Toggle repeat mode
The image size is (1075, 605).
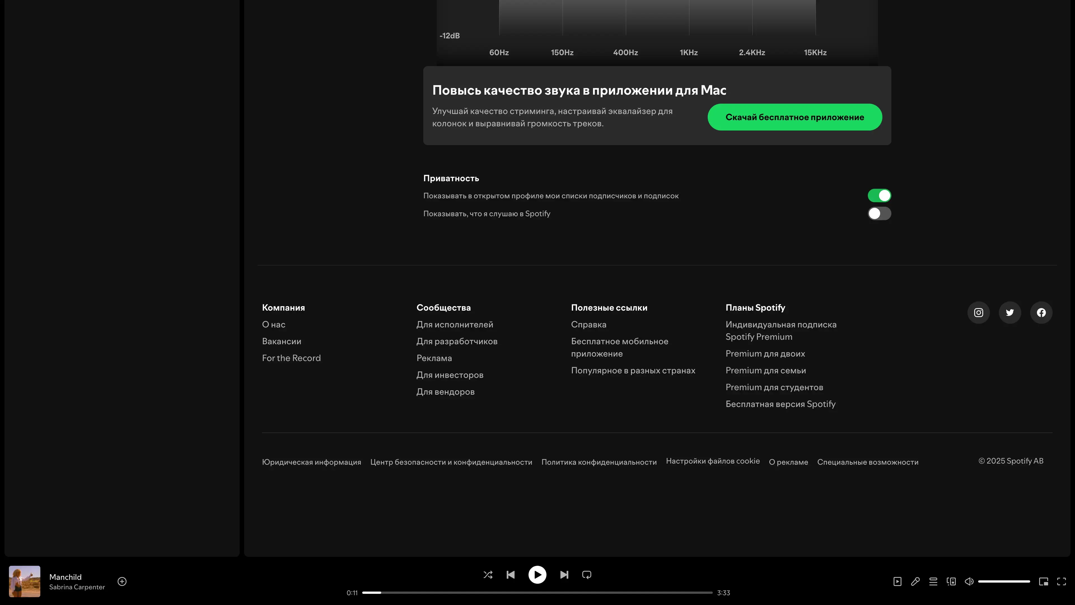pos(586,574)
